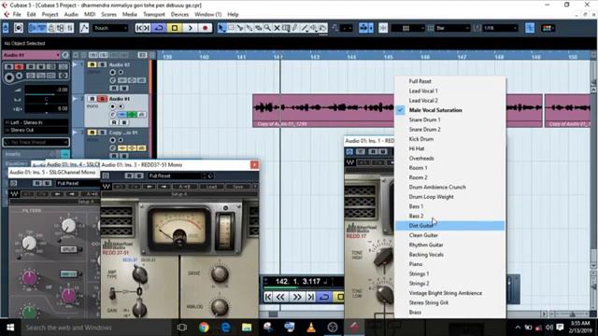Open the track color palette icon
This screenshot has width=598, height=336.
pyautogui.click(x=548, y=28)
